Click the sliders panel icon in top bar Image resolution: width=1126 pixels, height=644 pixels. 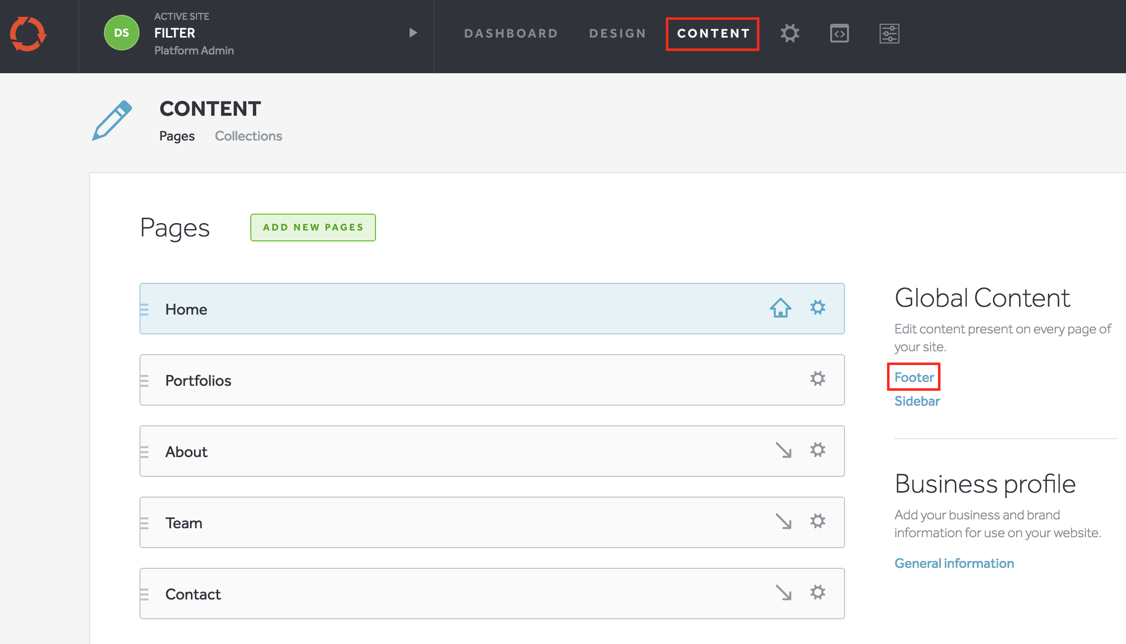(x=889, y=34)
